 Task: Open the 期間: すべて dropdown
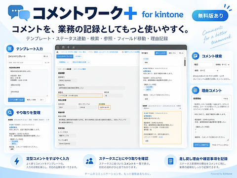click(x=206, y=71)
